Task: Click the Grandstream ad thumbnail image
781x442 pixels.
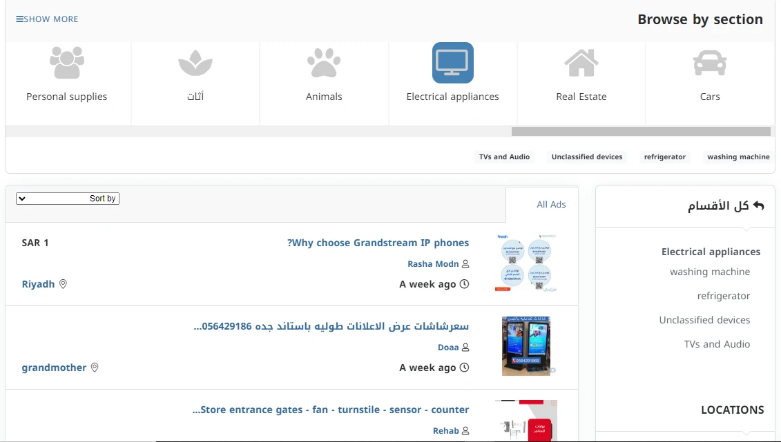Action: pyautogui.click(x=526, y=264)
